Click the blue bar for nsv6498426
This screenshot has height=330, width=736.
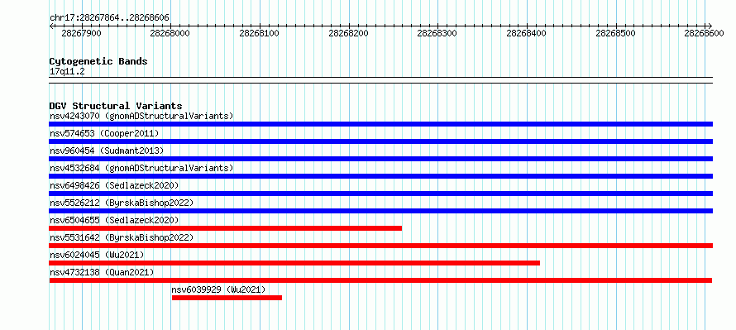coord(380,194)
